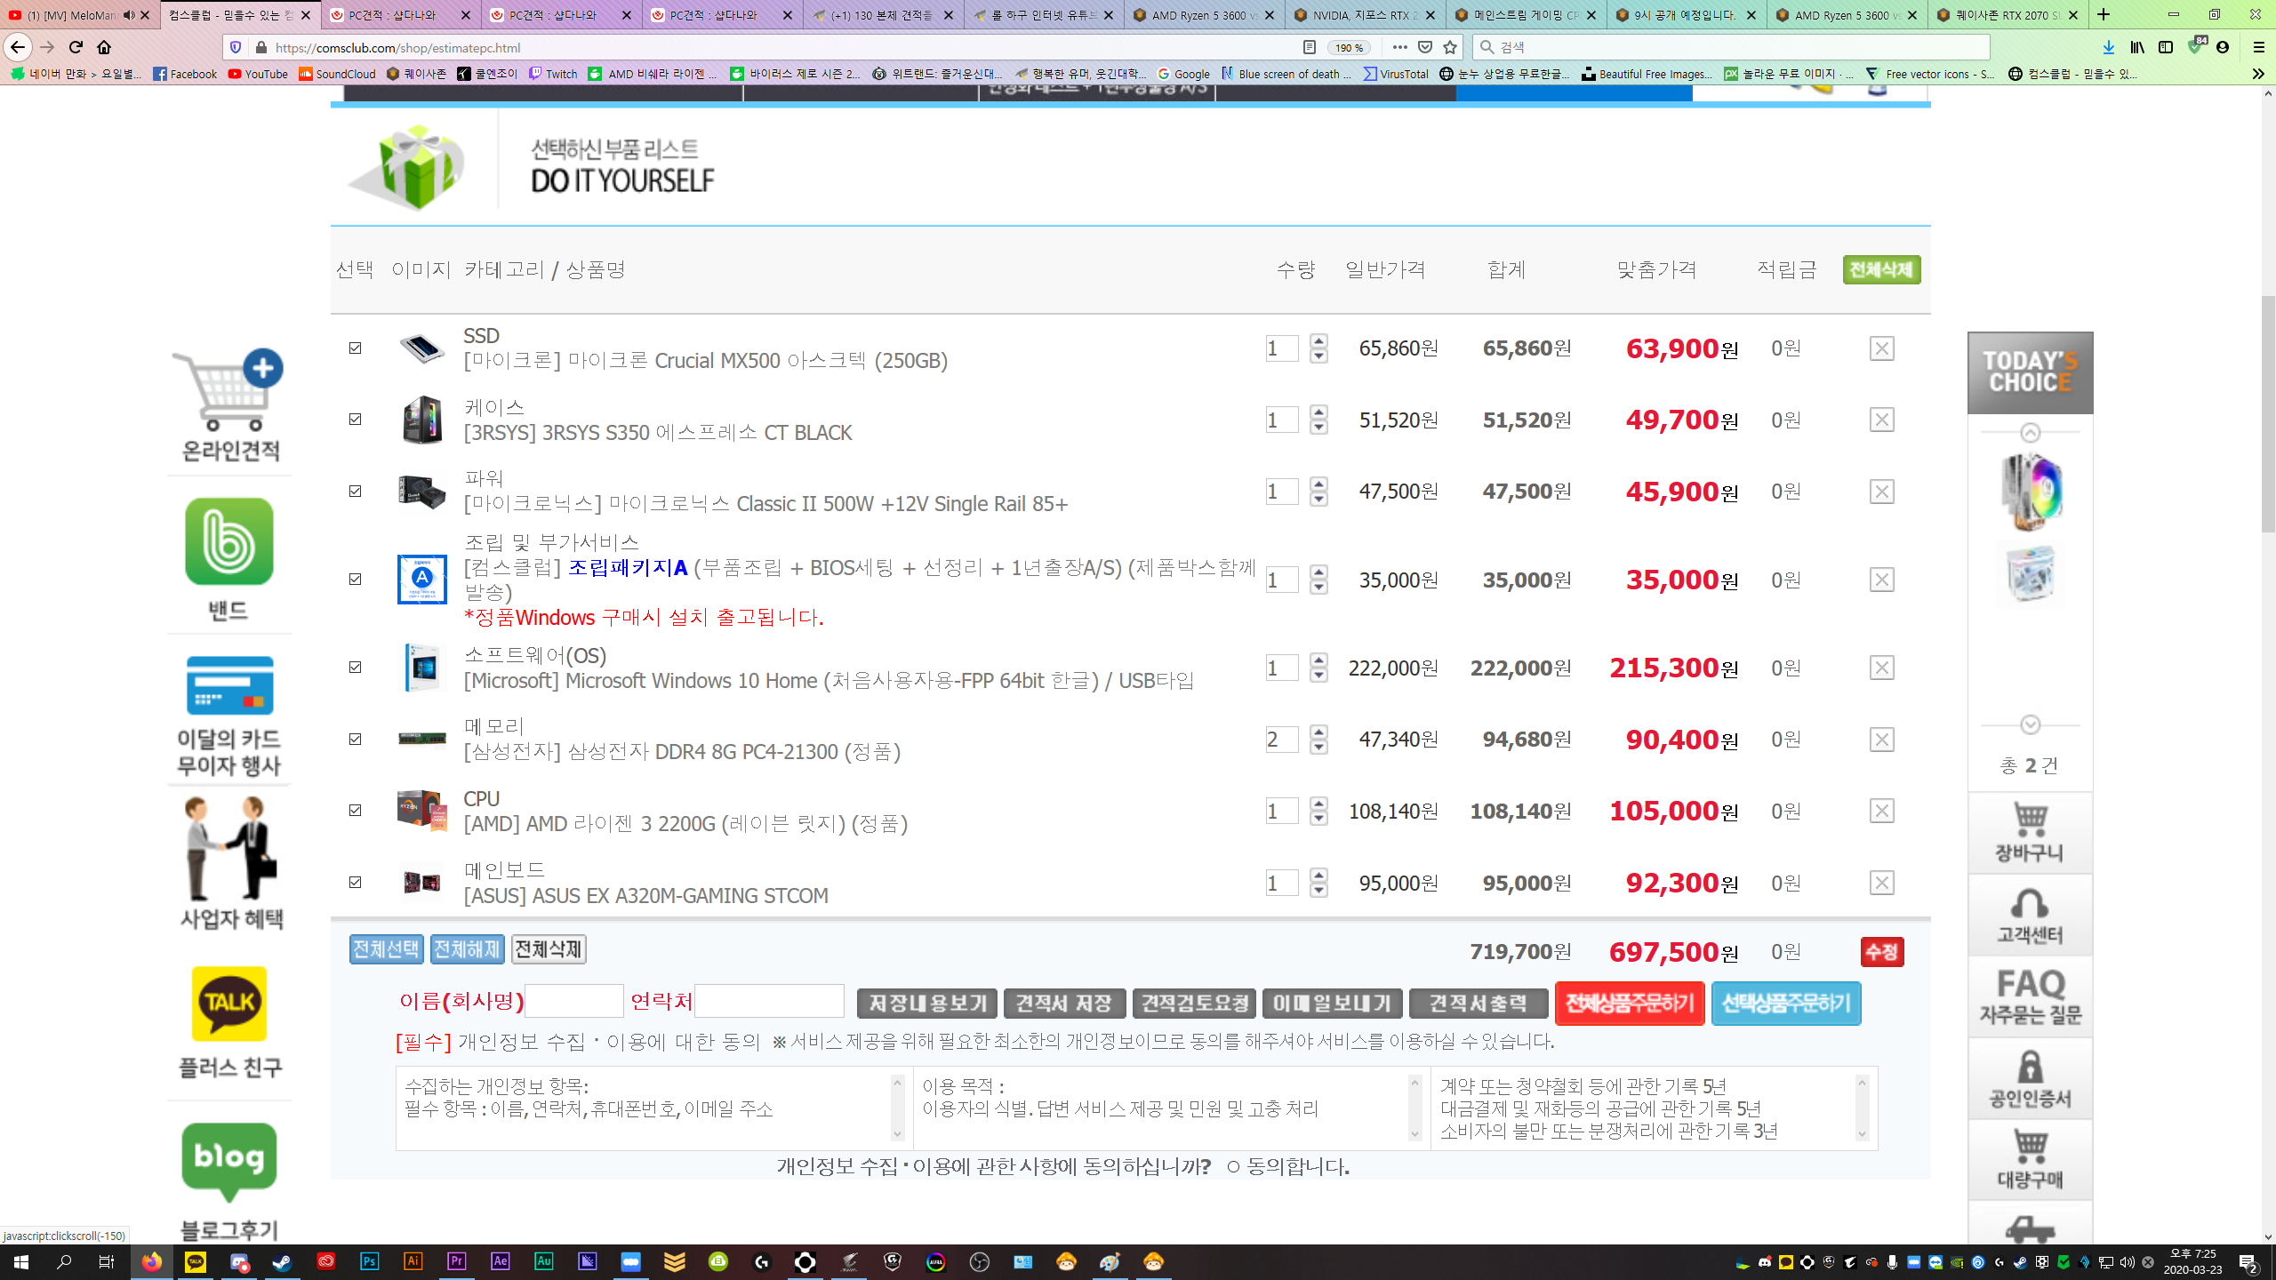Open the KakaoTalk Plus Friend icon

(x=228, y=1004)
